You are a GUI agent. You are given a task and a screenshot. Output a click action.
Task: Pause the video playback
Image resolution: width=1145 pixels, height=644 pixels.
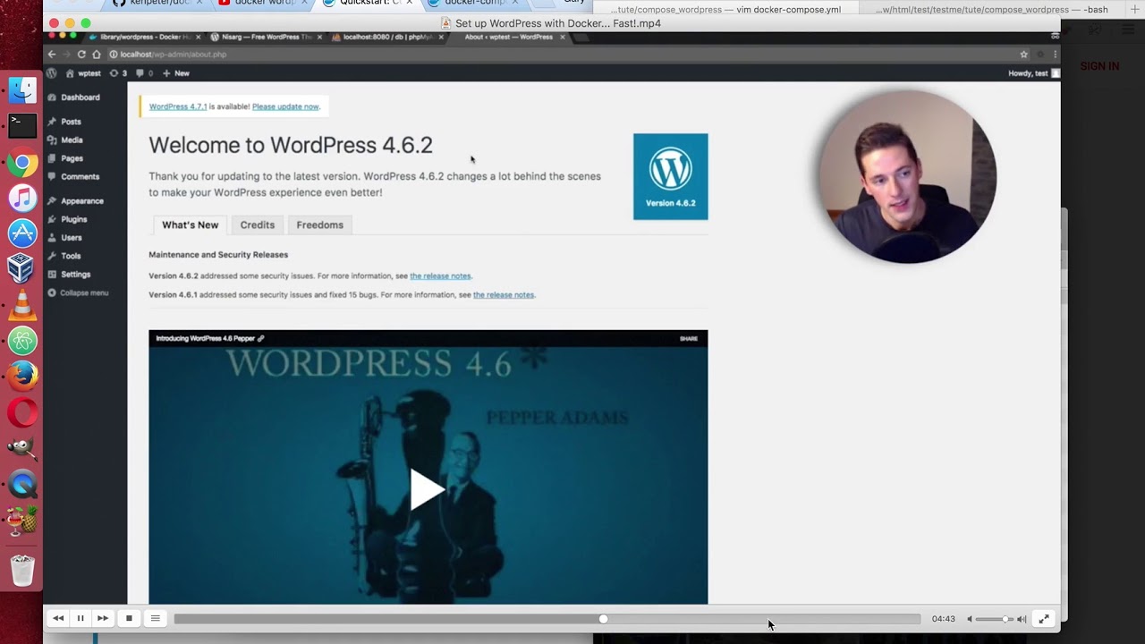click(x=81, y=618)
